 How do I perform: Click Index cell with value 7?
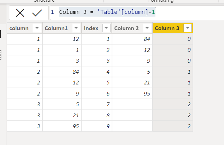pos(97,105)
